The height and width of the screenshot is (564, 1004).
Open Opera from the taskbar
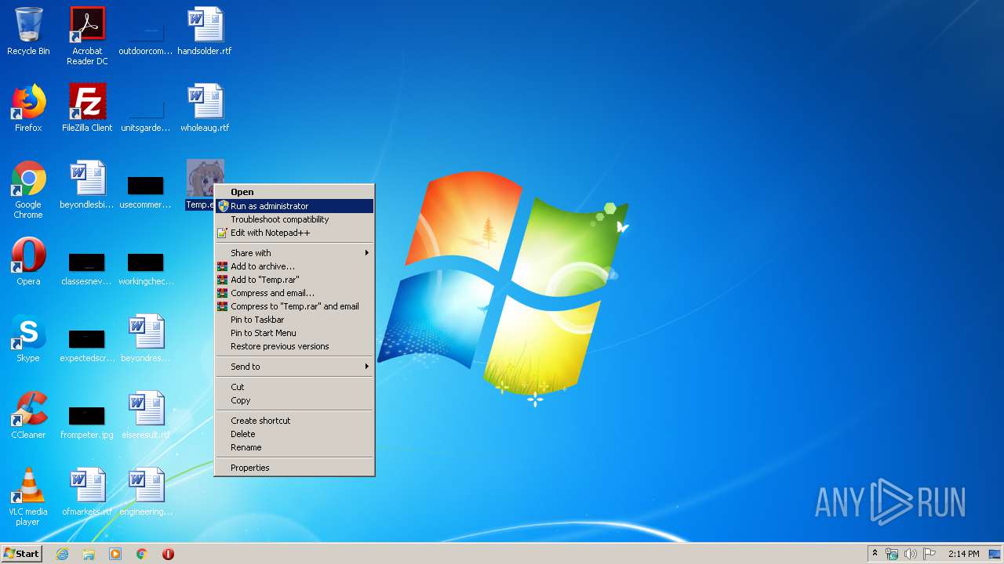click(x=168, y=554)
